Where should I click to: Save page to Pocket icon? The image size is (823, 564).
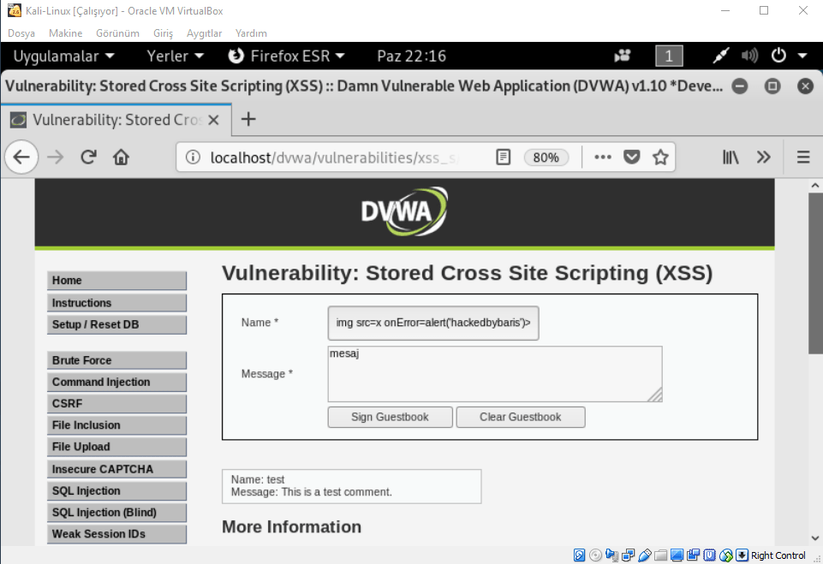click(x=631, y=157)
